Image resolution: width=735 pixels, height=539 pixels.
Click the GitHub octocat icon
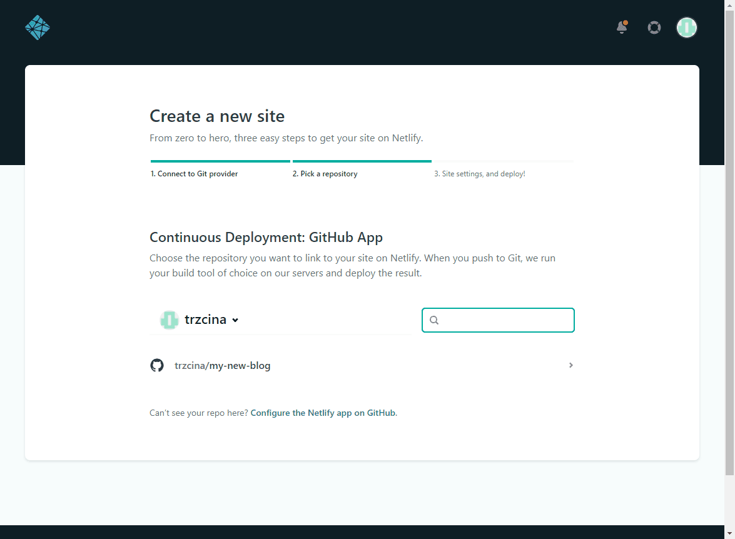click(x=157, y=365)
